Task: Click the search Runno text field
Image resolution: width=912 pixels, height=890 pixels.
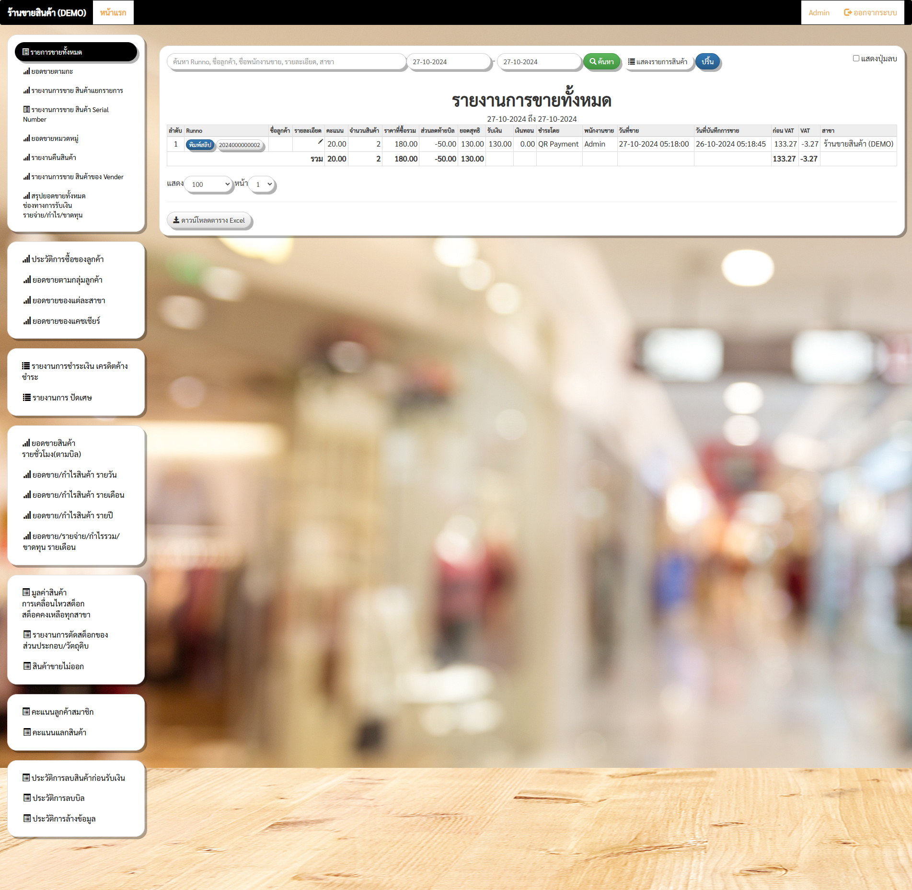Action: (x=286, y=62)
